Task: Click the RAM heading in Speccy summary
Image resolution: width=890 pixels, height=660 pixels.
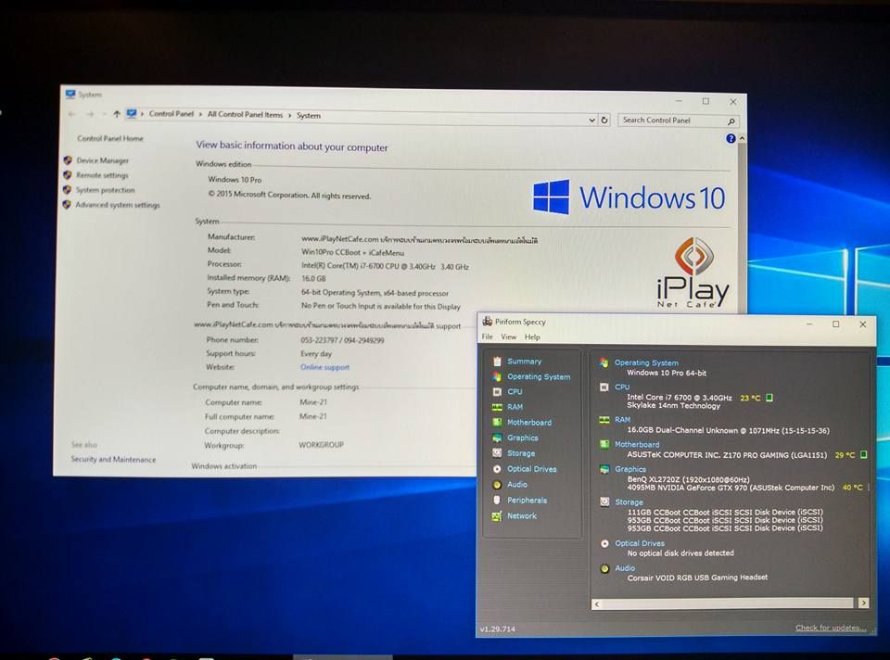Action: pos(622,419)
